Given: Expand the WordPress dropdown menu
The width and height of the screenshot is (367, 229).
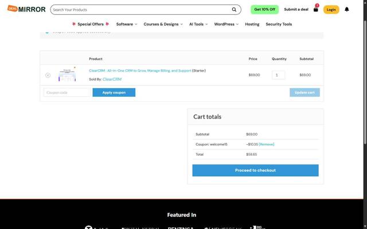Looking at the screenshot, I should coord(226,24).
